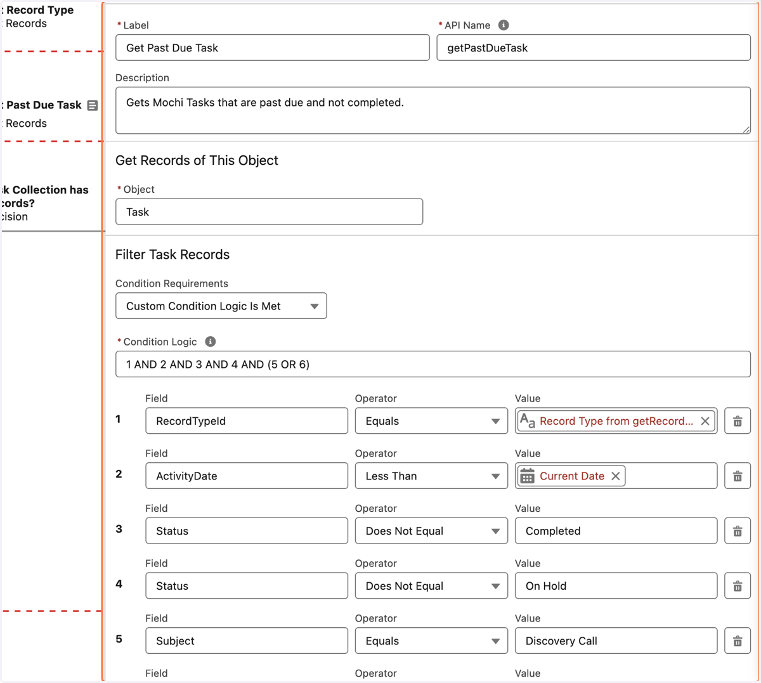Screen dimensions: 761x683
Task: Click the Status field in condition 3
Action: pyautogui.click(x=247, y=531)
